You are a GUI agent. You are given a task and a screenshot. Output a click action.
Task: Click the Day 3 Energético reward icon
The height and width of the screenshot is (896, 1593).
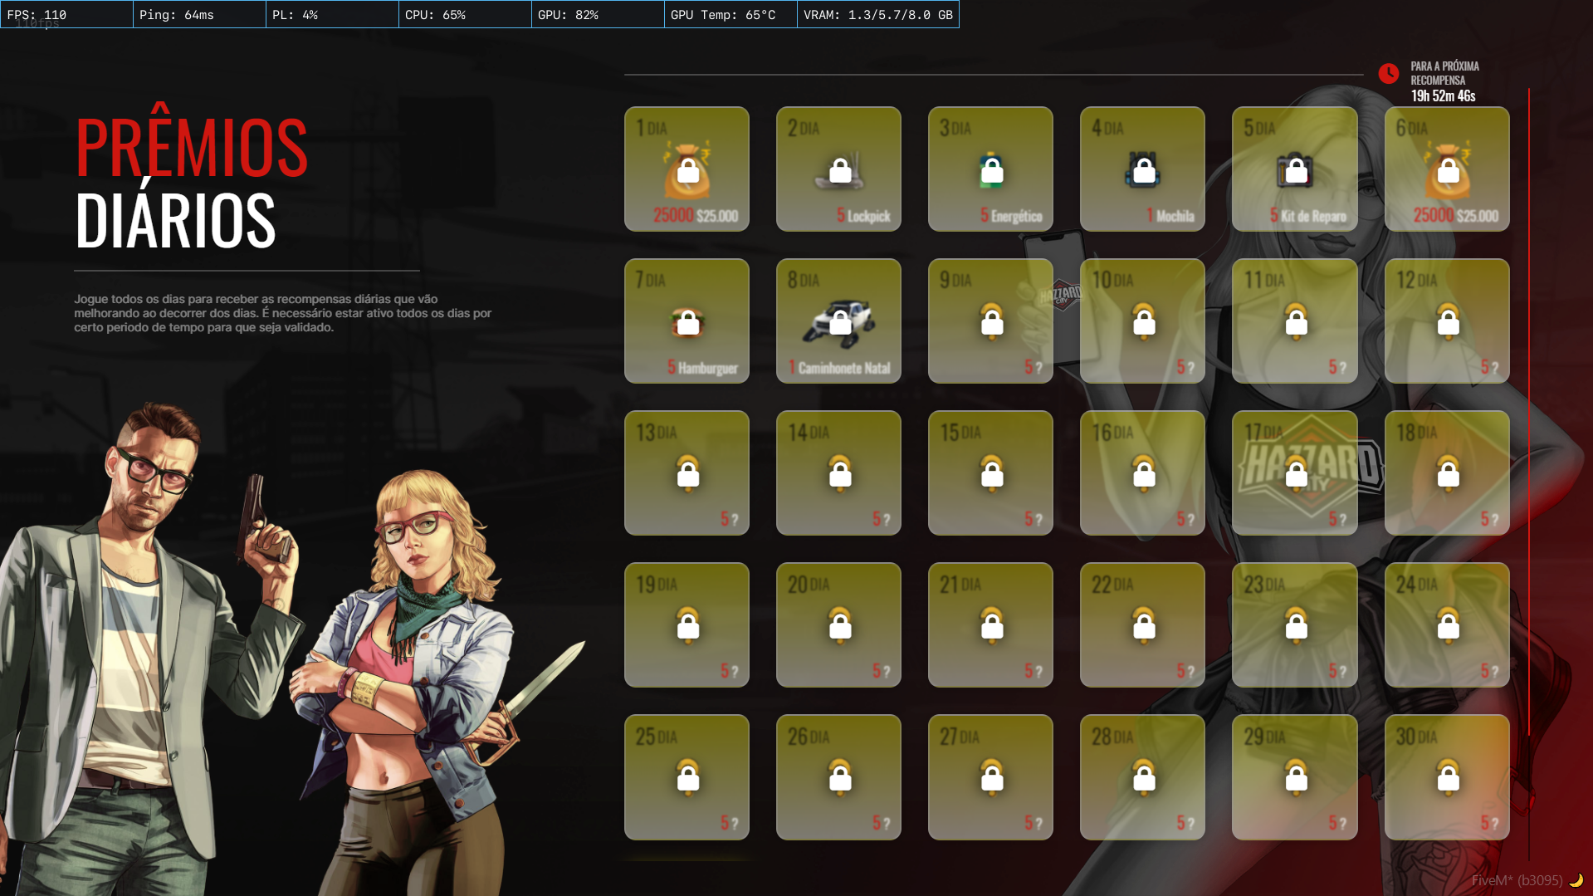pyautogui.click(x=991, y=170)
